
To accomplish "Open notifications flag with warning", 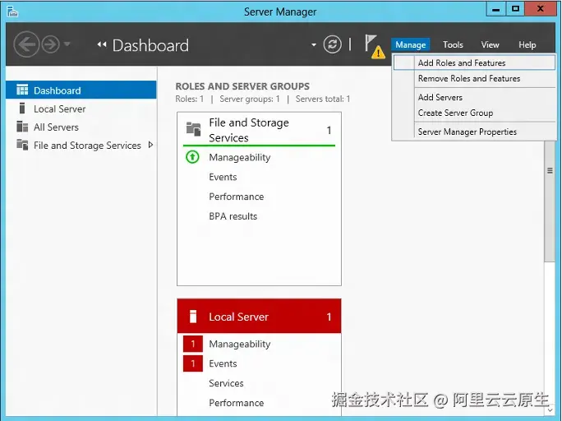I will point(374,46).
